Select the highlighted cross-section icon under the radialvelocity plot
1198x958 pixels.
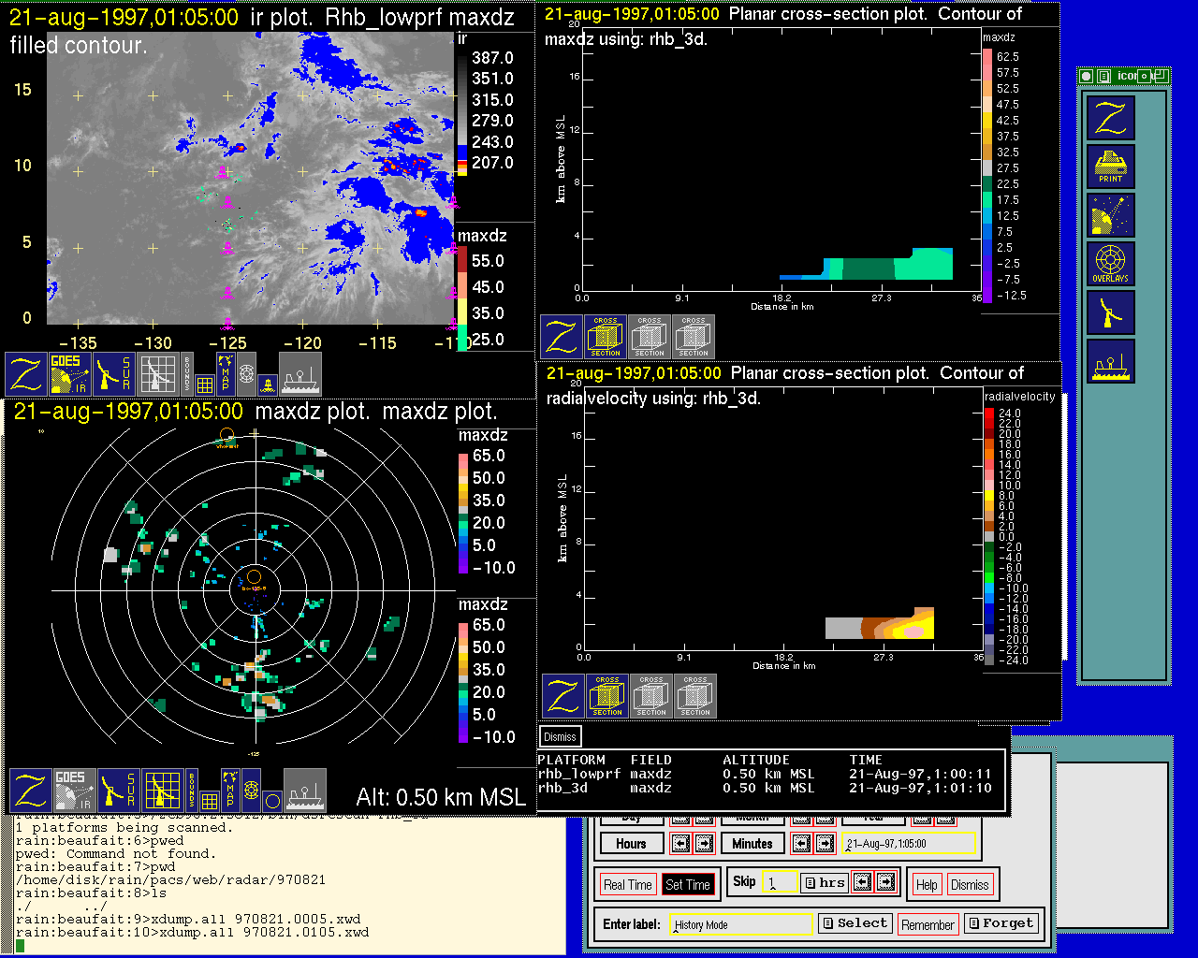607,696
